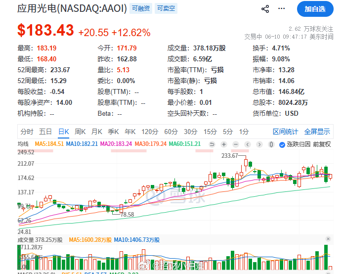The height and width of the screenshot is (274, 343).
Task: Move chart right with the next arrow
Action: [259, 144]
